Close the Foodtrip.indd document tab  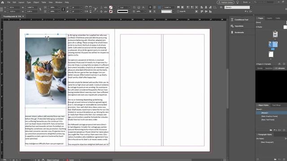[x=23, y=17]
